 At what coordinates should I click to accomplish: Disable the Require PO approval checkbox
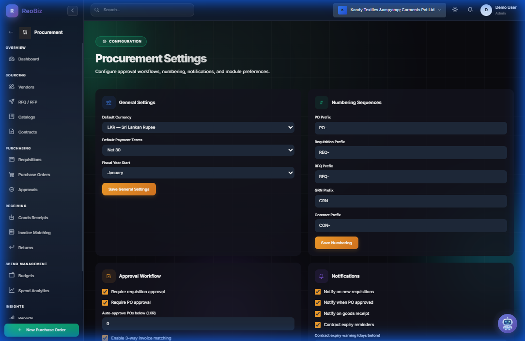tap(105, 302)
